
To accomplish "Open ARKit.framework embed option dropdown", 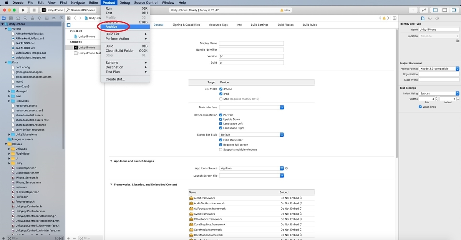I will [291, 198].
